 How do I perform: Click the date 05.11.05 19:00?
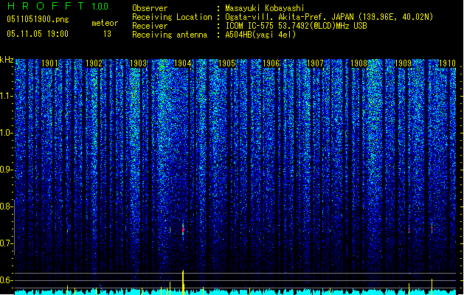click(x=38, y=34)
